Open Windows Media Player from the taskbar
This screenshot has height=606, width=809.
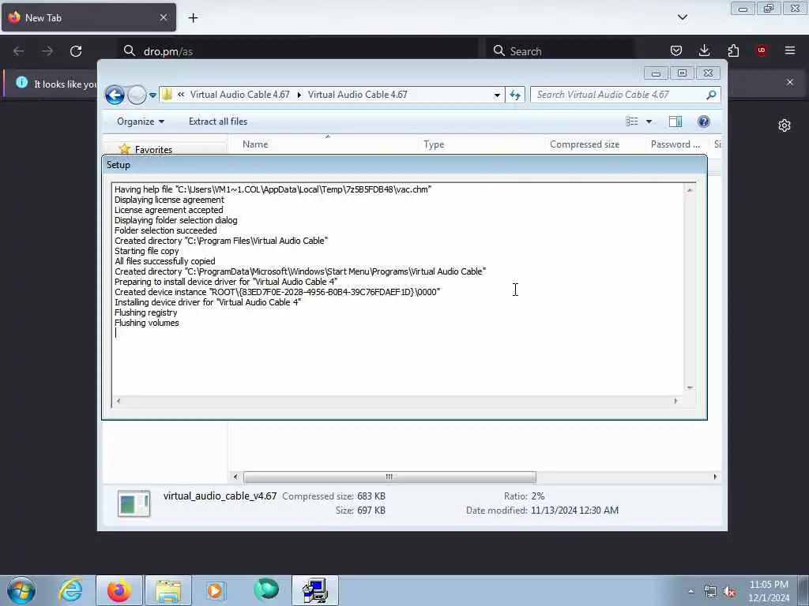(216, 590)
